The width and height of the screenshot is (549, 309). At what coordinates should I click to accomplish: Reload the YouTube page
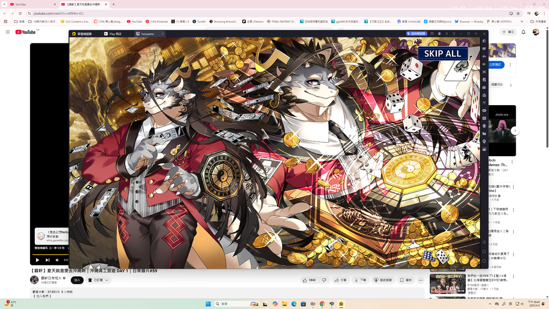(x=20, y=13)
